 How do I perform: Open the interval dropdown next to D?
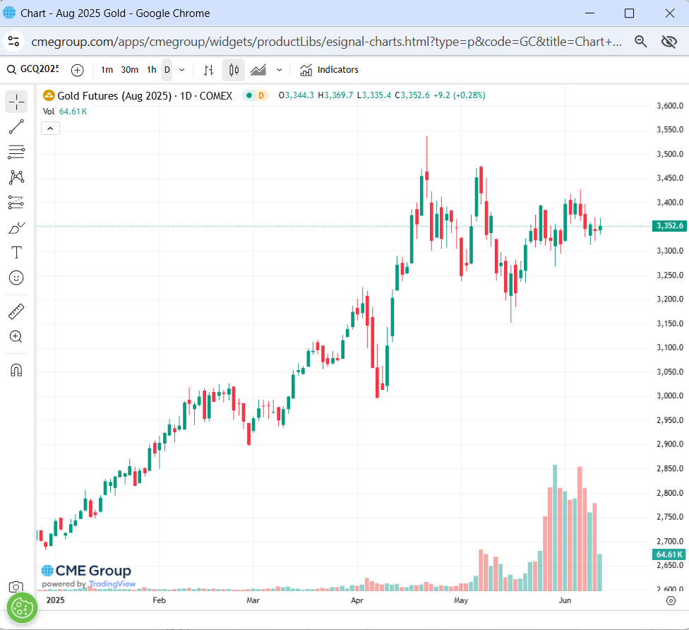pos(181,70)
